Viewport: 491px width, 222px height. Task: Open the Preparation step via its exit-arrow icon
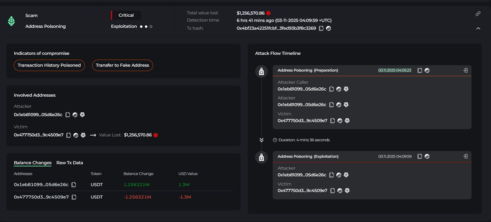click(x=465, y=70)
